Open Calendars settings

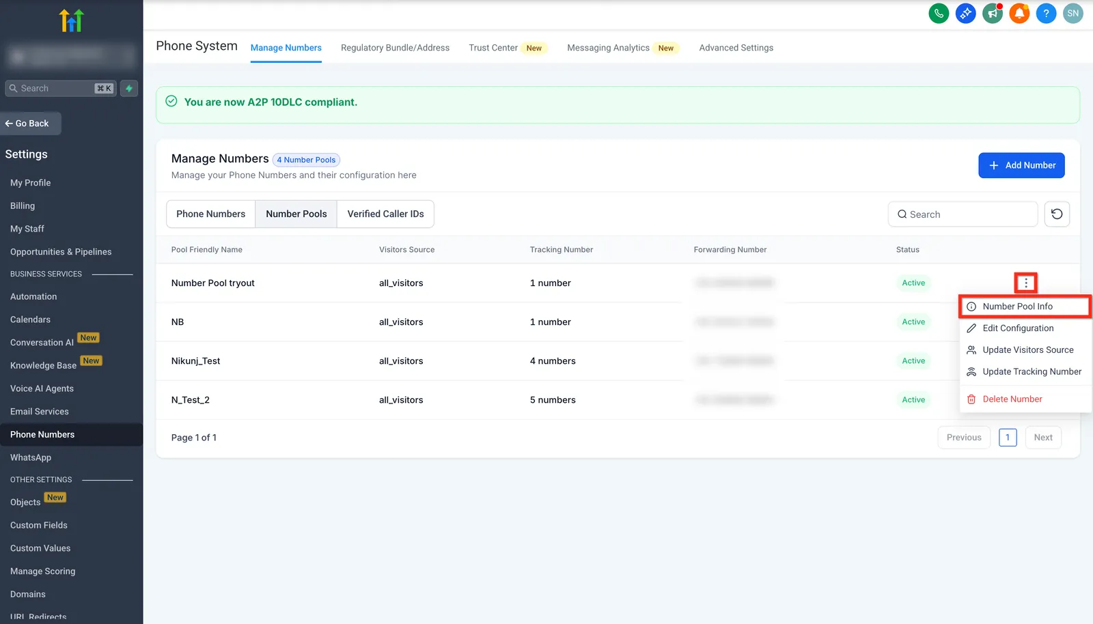pyautogui.click(x=30, y=320)
